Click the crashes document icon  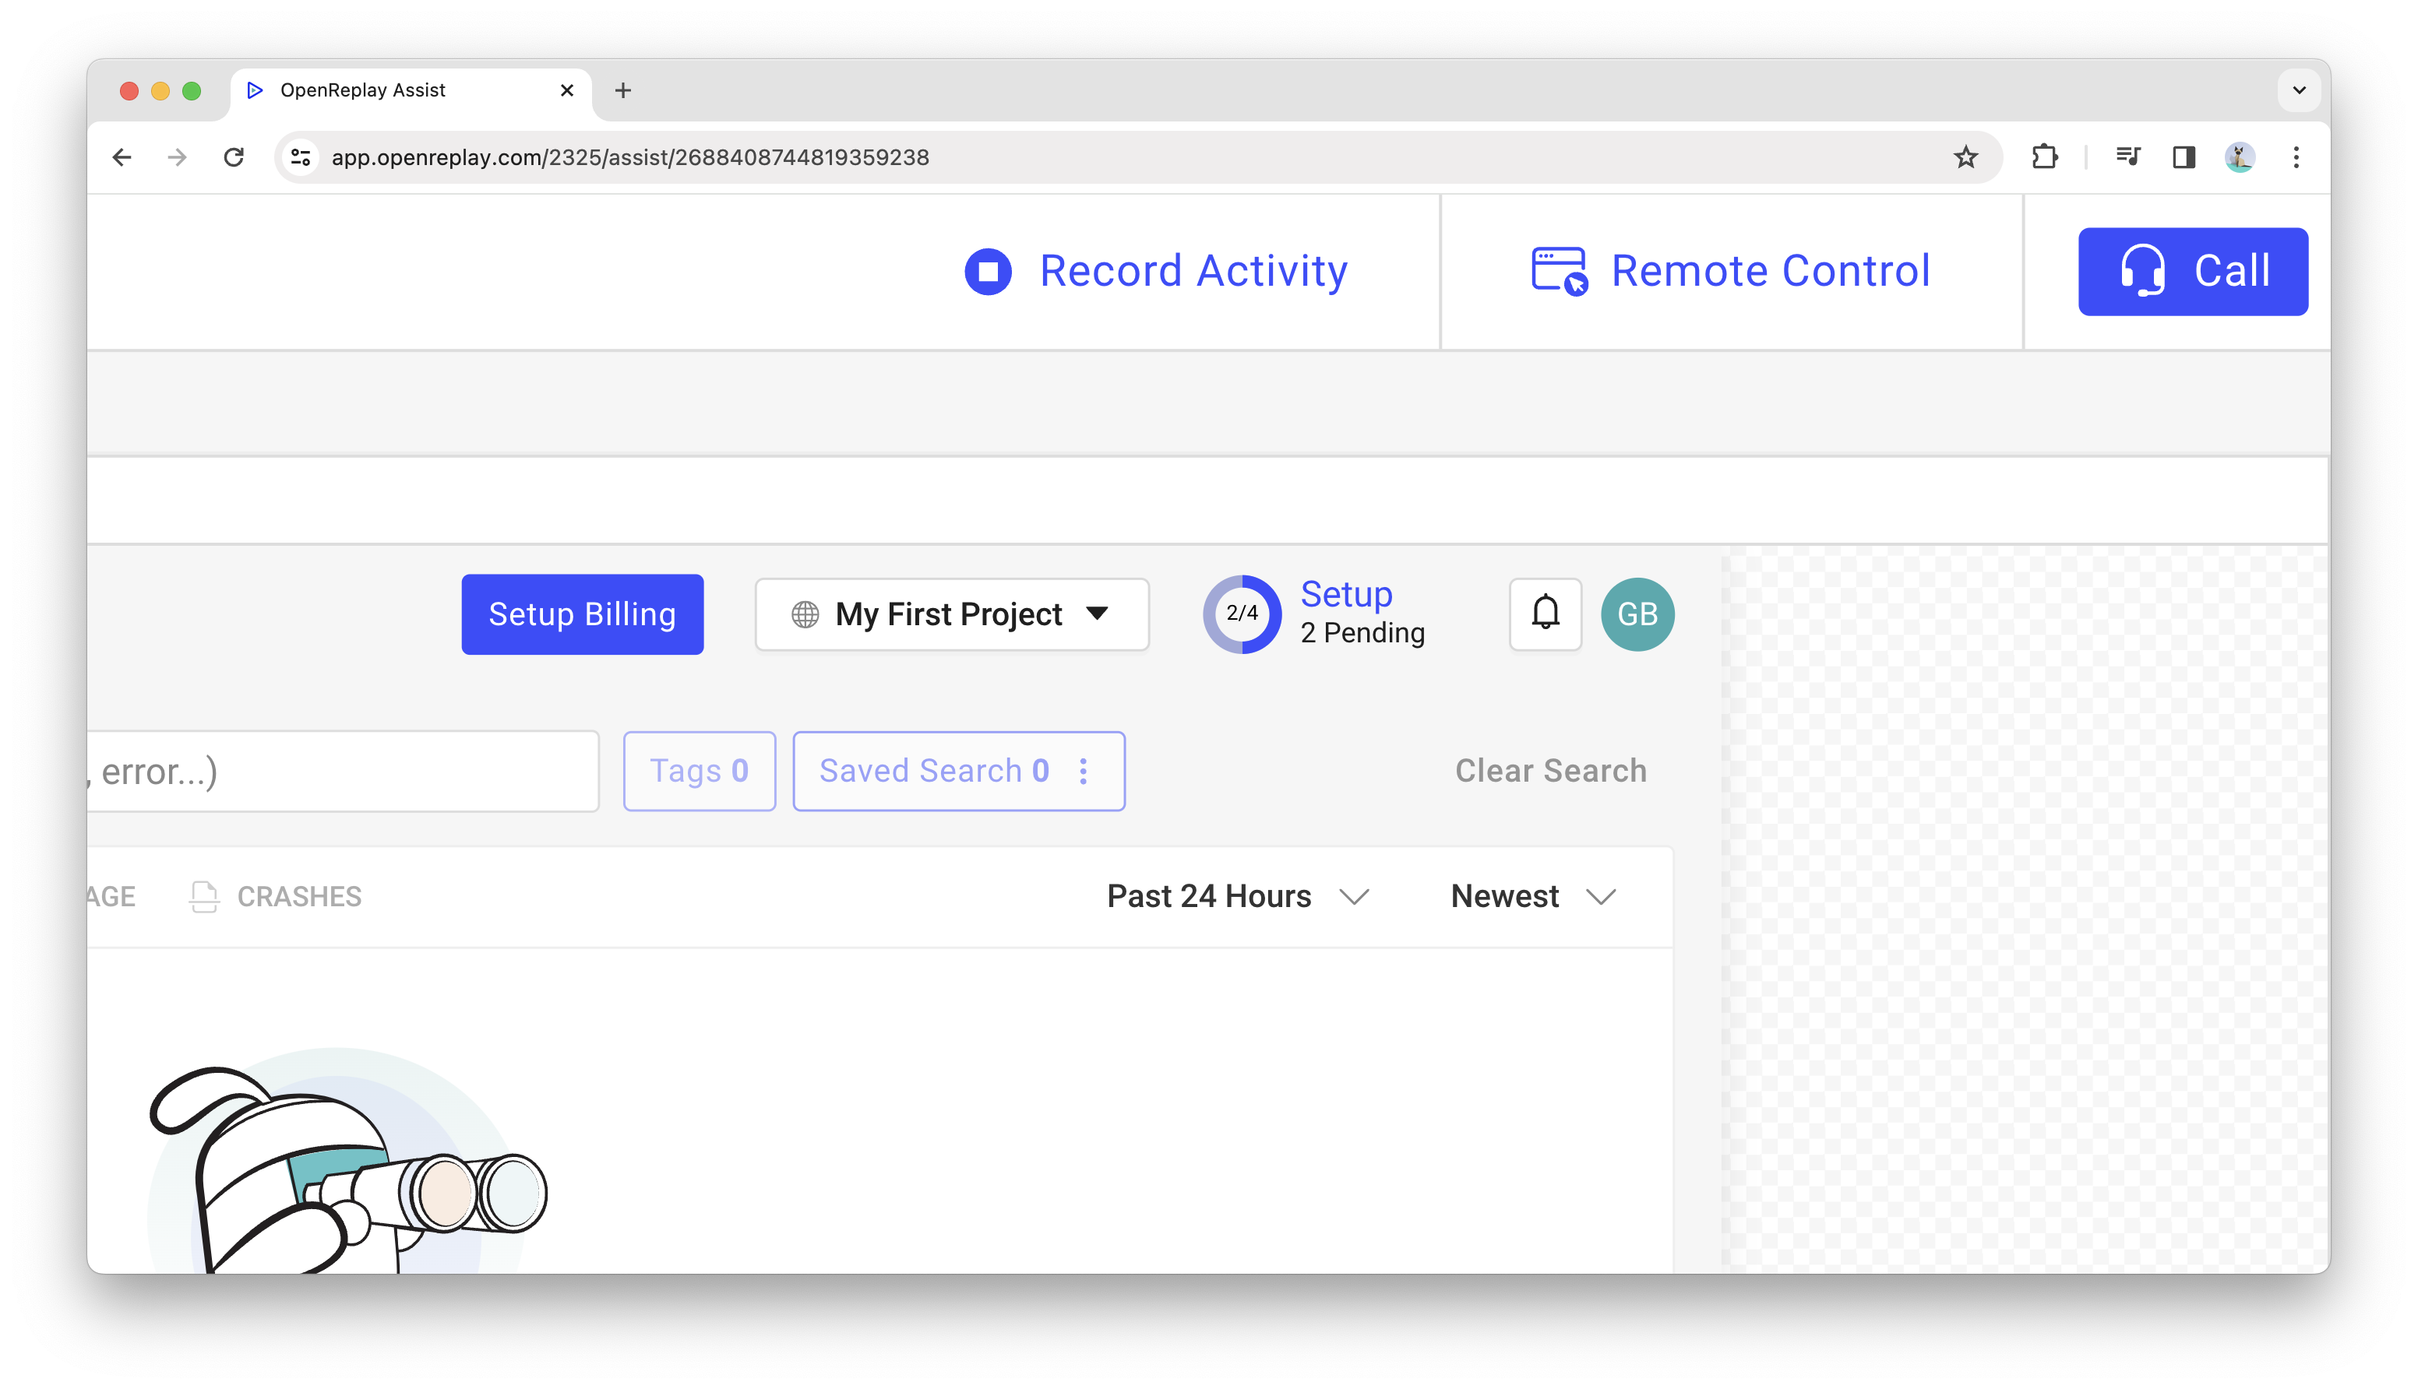pos(204,897)
